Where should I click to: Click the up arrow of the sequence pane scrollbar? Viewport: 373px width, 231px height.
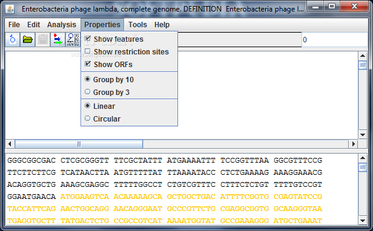[363, 158]
